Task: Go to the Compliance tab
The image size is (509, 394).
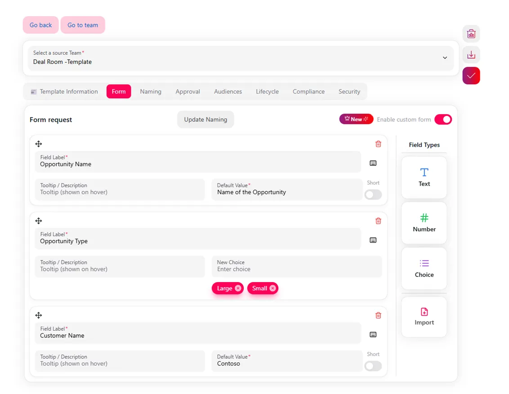Action: click(x=309, y=92)
